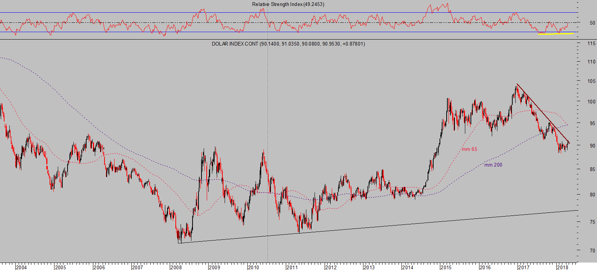Click the 50 level label on RSI axis
This screenshot has width=597, height=270.
[592, 23]
